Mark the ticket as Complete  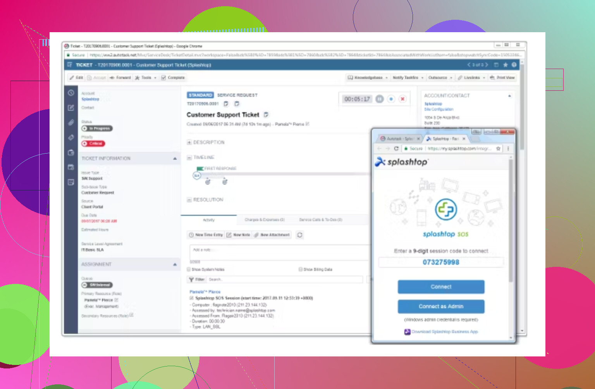pos(173,78)
